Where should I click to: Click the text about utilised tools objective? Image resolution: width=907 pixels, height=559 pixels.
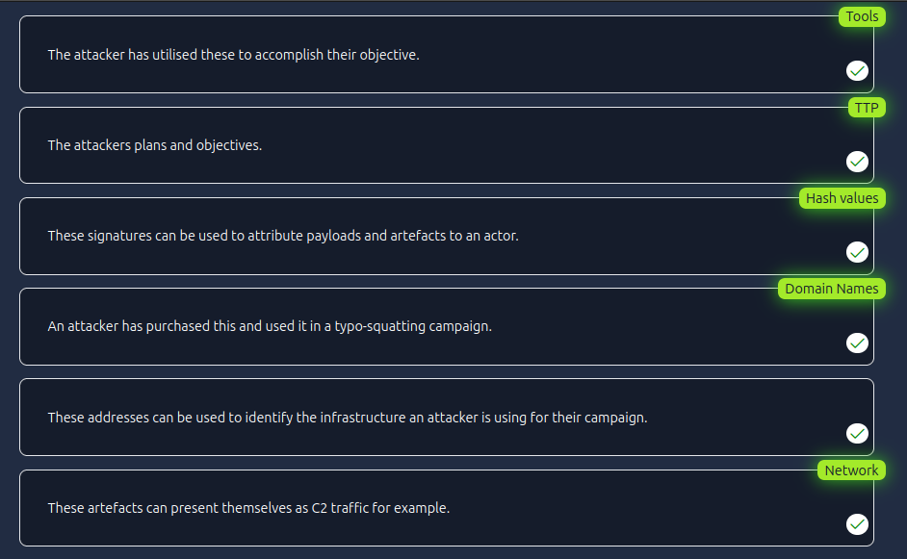(233, 55)
